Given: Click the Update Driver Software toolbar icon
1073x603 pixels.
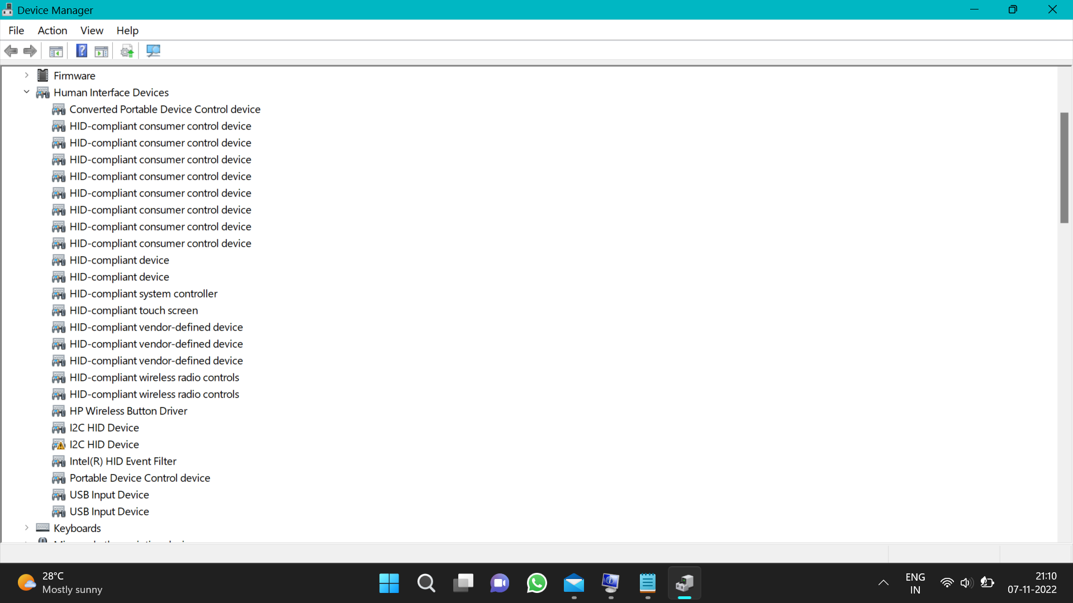Looking at the screenshot, I should click(127, 51).
